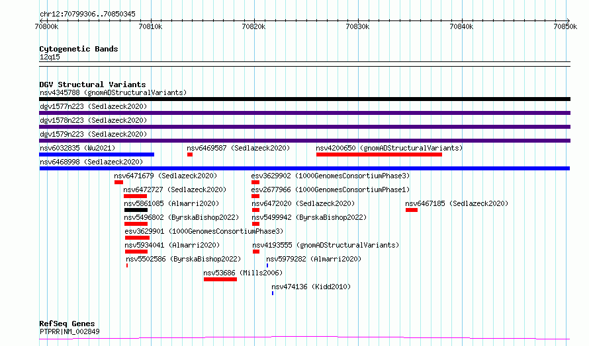Click the nsv5861085 black variant bar

pyautogui.click(x=136, y=210)
